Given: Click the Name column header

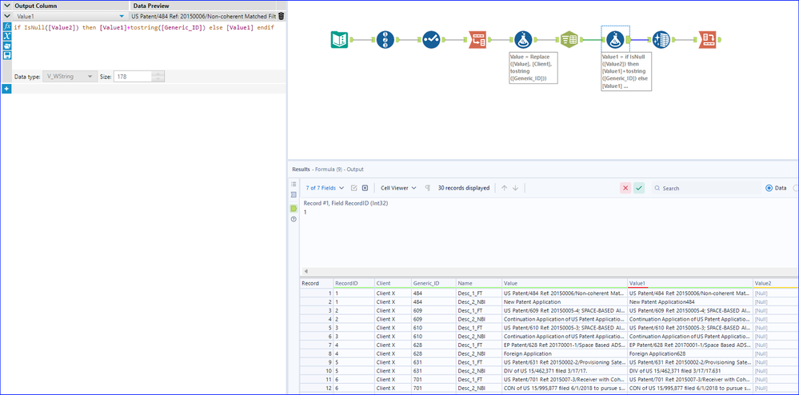Looking at the screenshot, I should point(478,283).
